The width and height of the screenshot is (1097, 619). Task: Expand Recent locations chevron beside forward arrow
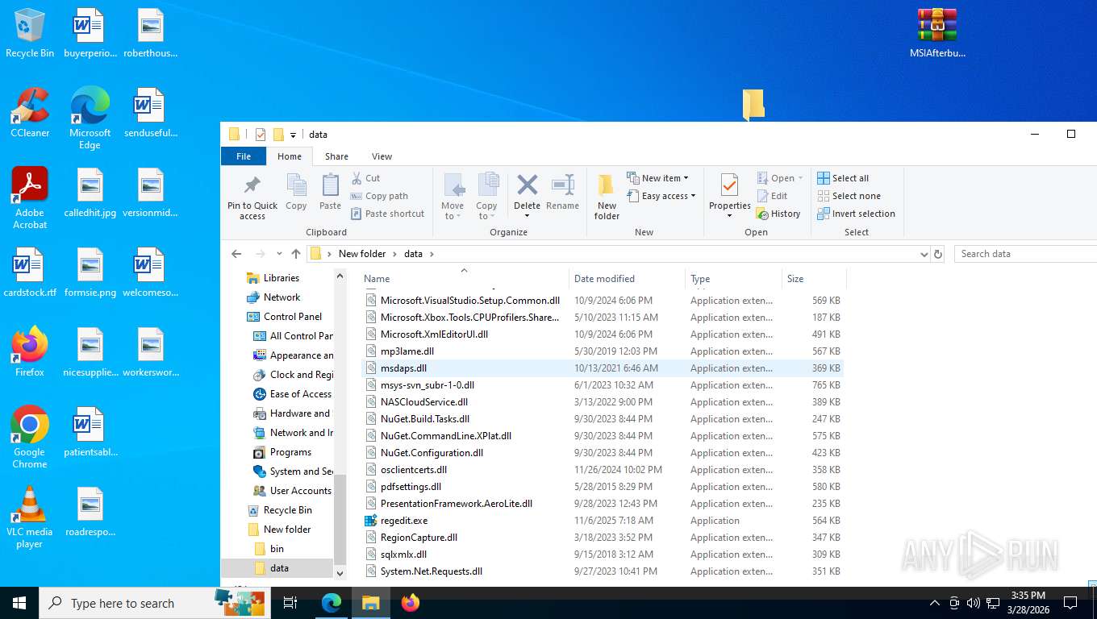[x=279, y=254]
